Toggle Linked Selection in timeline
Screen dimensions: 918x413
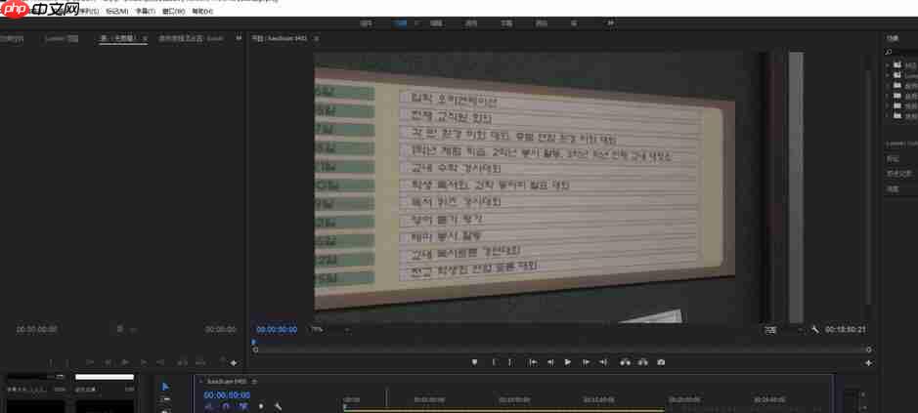(x=243, y=406)
